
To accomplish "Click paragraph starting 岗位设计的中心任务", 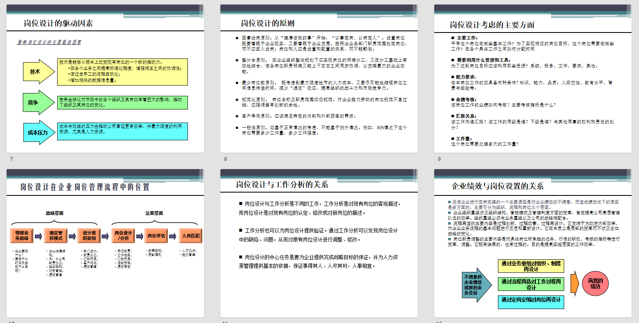I will pos(318,261).
